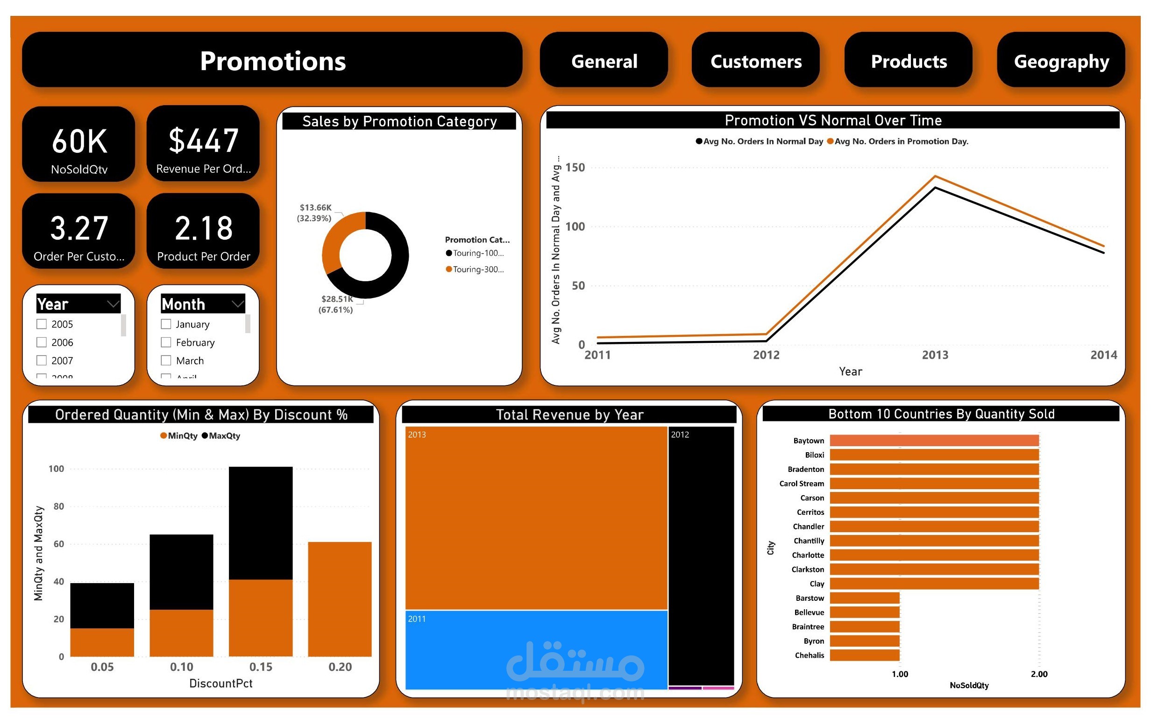Toggle the 2005 year checkbox
The image size is (1151, 719).
[42, 325]
